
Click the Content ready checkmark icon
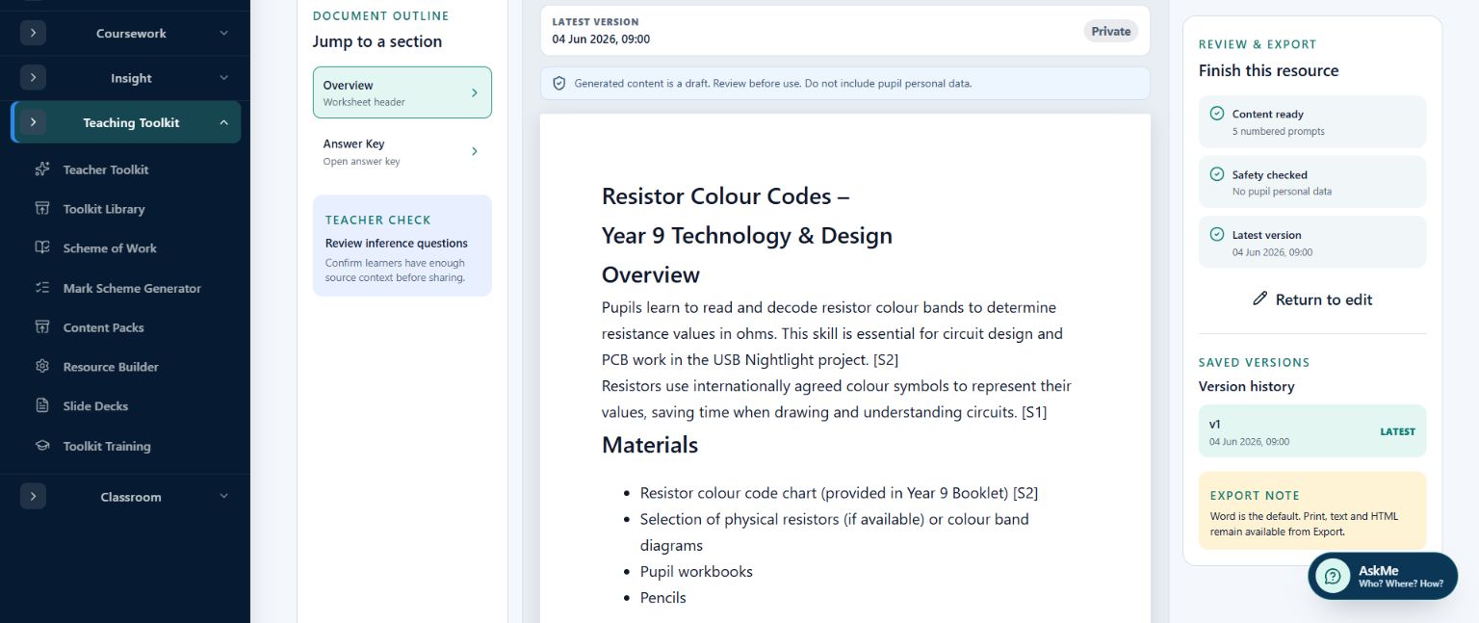(x=1217, y=114)
